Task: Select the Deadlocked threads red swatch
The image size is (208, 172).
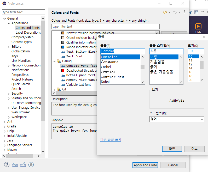Action: pos(63,70)
